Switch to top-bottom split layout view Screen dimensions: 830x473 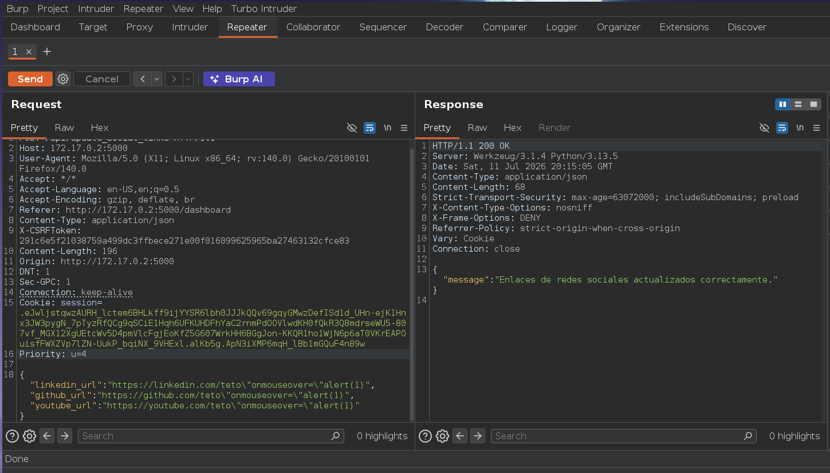(x=798, y=104)
